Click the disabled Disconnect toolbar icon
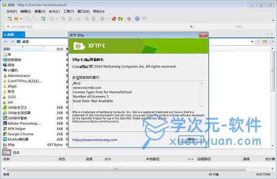277x179 pixels. (x=28, y=19)
